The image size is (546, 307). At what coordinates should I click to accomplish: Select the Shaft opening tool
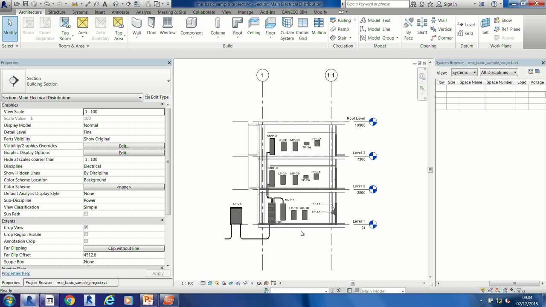click(x=422, y=26)
